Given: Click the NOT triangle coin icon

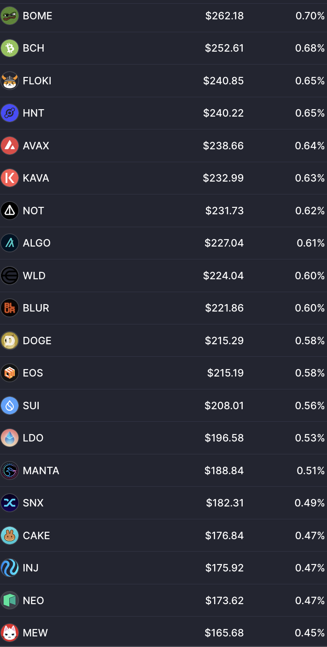Looking at the screenshot, I should [10, 211].
